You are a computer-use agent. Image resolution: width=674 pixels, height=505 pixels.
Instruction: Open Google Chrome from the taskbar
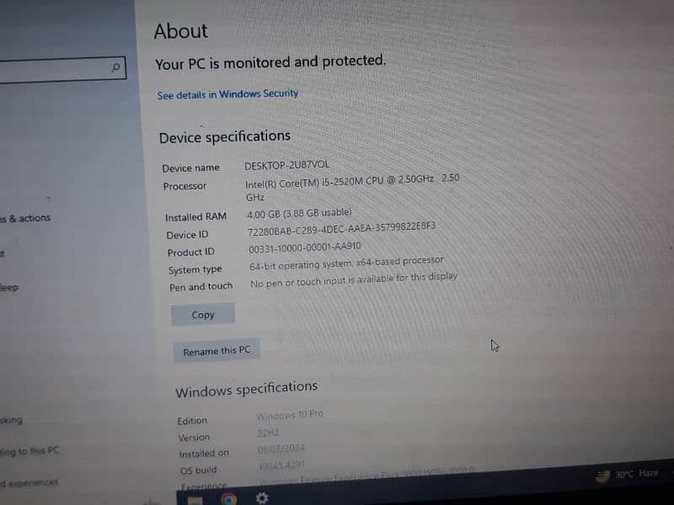point(228,499)
